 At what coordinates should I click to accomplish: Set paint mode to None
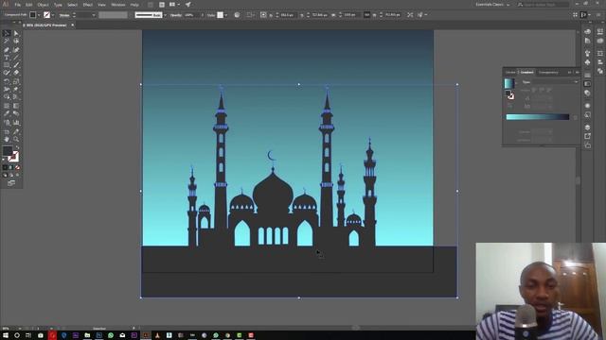tap(17, 168)
